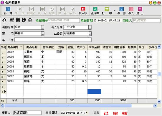The image size is (162, 116).
Task: Open 业务员 lookup ellipsis button
Action: coord(90,33)
